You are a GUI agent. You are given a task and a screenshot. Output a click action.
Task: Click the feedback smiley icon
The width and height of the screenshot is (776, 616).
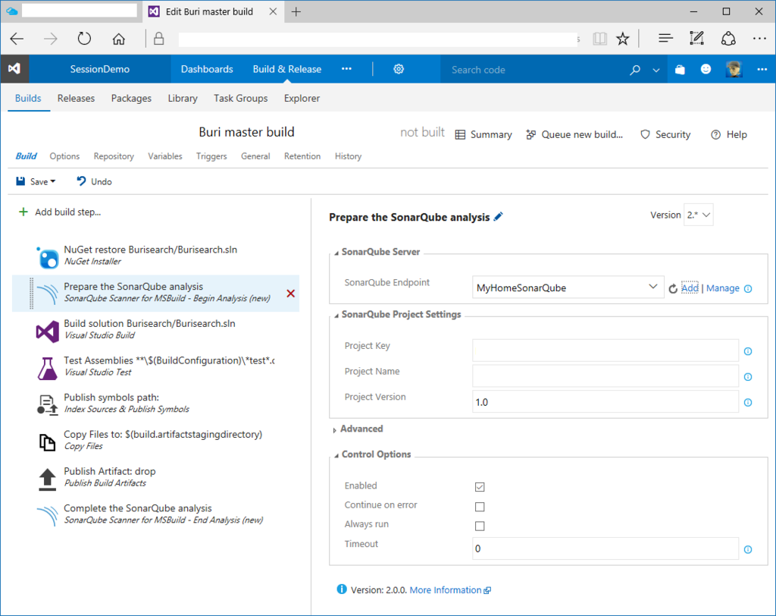coord(706,69)
